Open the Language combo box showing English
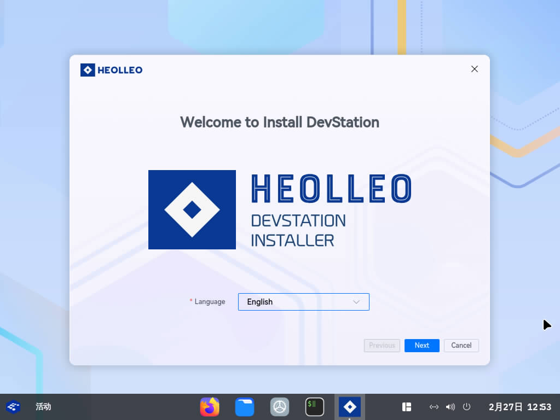 point(296,302)
